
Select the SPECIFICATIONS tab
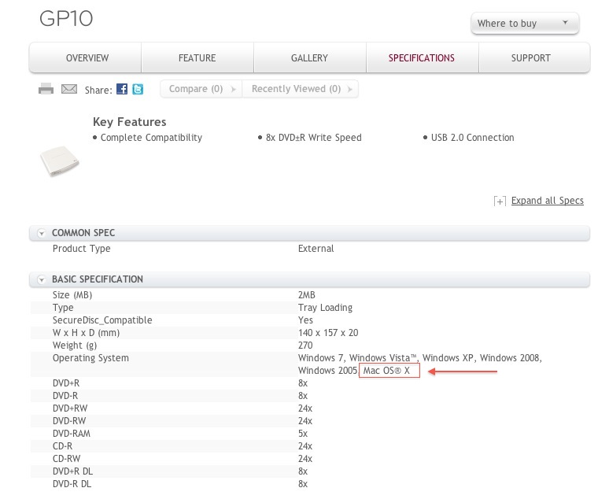click(x=422, y=58)
